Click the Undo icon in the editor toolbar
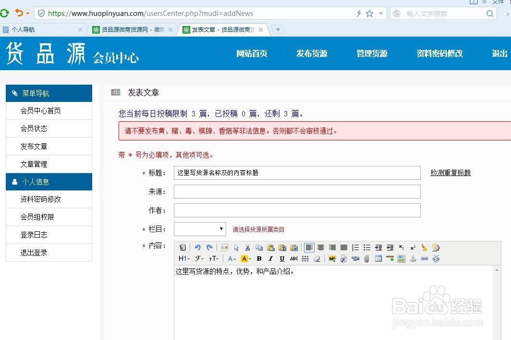 click(197, 247)
